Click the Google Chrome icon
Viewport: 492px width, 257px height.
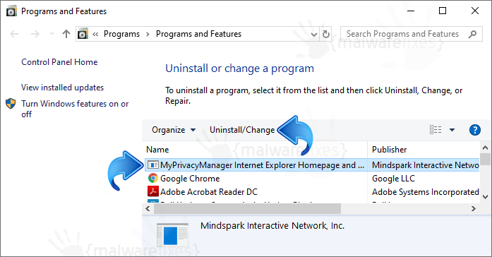coord(153,178)
